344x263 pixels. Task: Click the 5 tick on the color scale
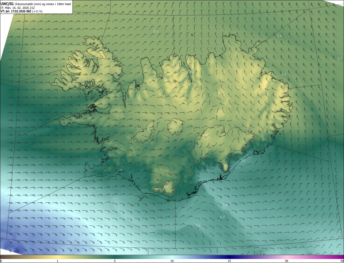click(115, 261)
